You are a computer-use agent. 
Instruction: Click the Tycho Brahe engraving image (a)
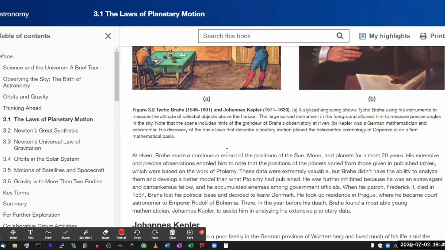(x=207, y=68)
